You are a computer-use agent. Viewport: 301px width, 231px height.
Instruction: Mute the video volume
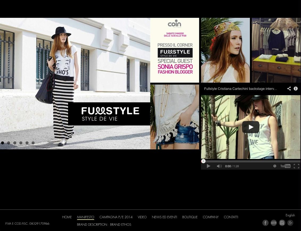[219, 166]
